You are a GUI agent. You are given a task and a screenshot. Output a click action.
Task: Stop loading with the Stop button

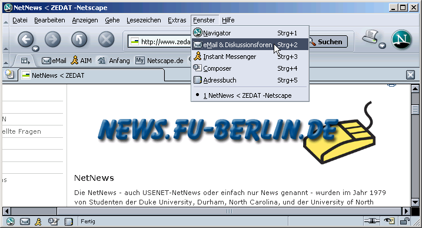click(106, 39)
